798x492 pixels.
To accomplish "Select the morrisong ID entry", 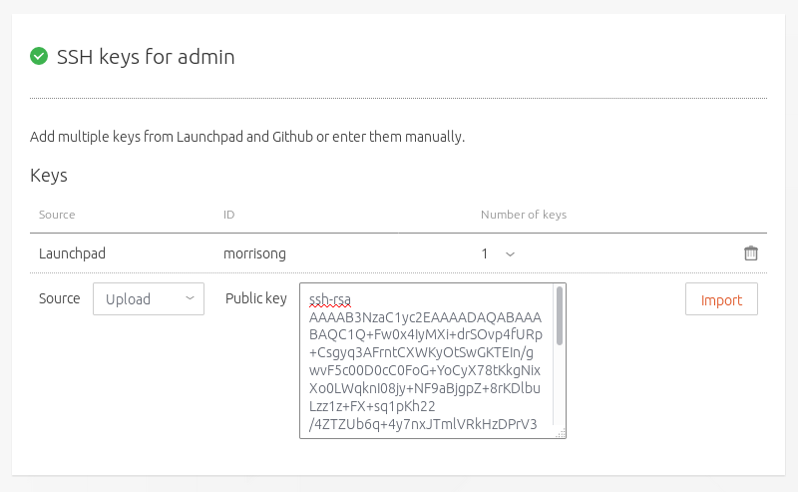I will 254,253.
